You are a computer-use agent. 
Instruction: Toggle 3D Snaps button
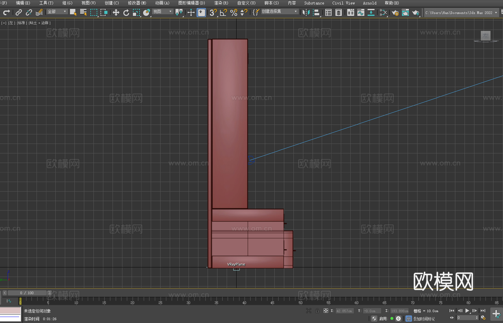point(213,12)
